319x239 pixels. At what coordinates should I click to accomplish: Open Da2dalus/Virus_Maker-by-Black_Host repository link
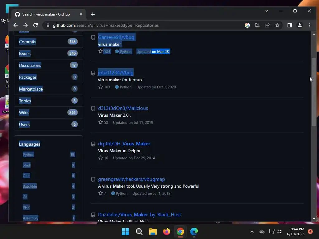(x=139, y=215)
